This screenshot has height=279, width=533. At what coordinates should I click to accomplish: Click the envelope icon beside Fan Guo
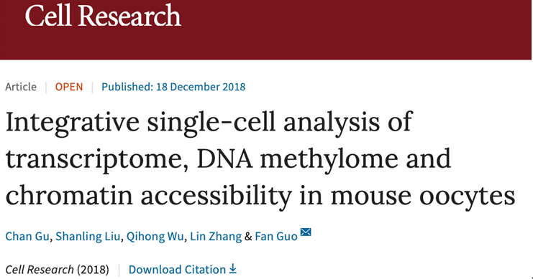click(306, 232)
